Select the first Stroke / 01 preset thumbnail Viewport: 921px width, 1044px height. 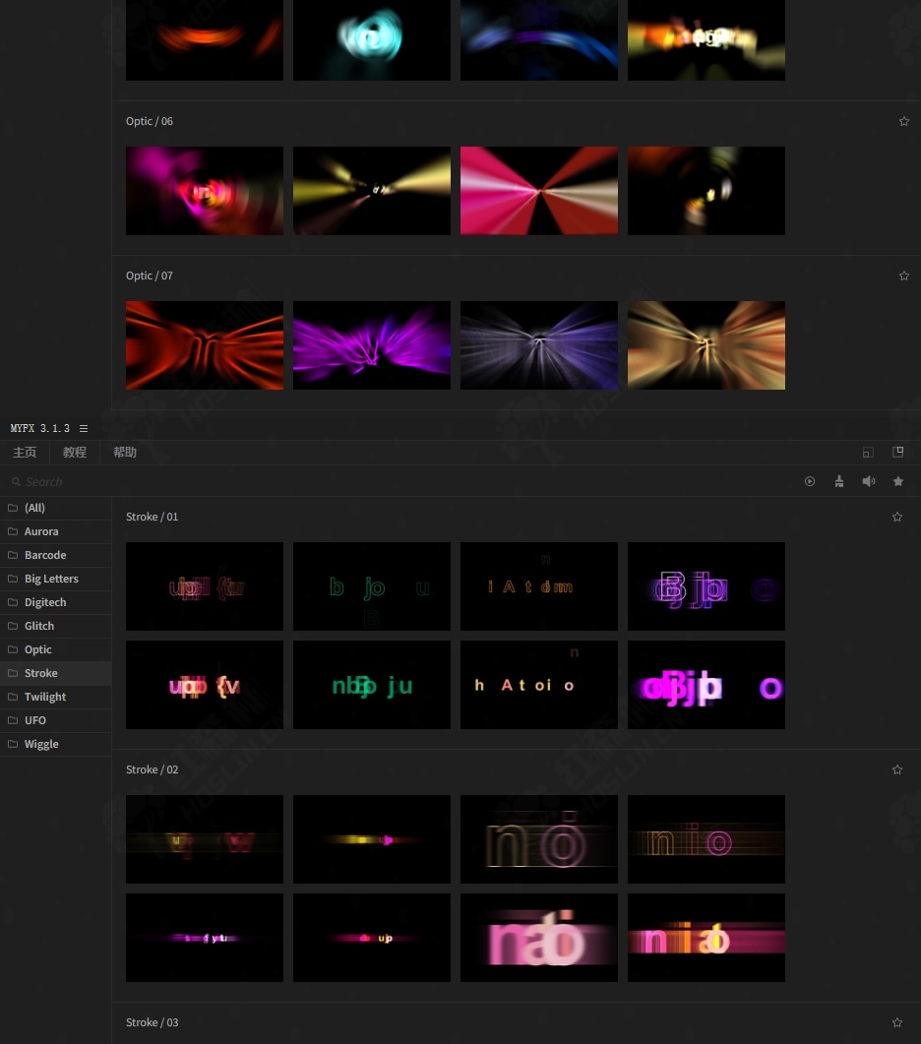205,586
